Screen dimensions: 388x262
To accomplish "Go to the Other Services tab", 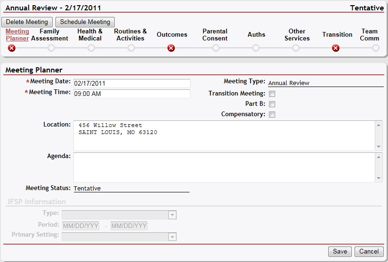I will (x=297, y=35).
